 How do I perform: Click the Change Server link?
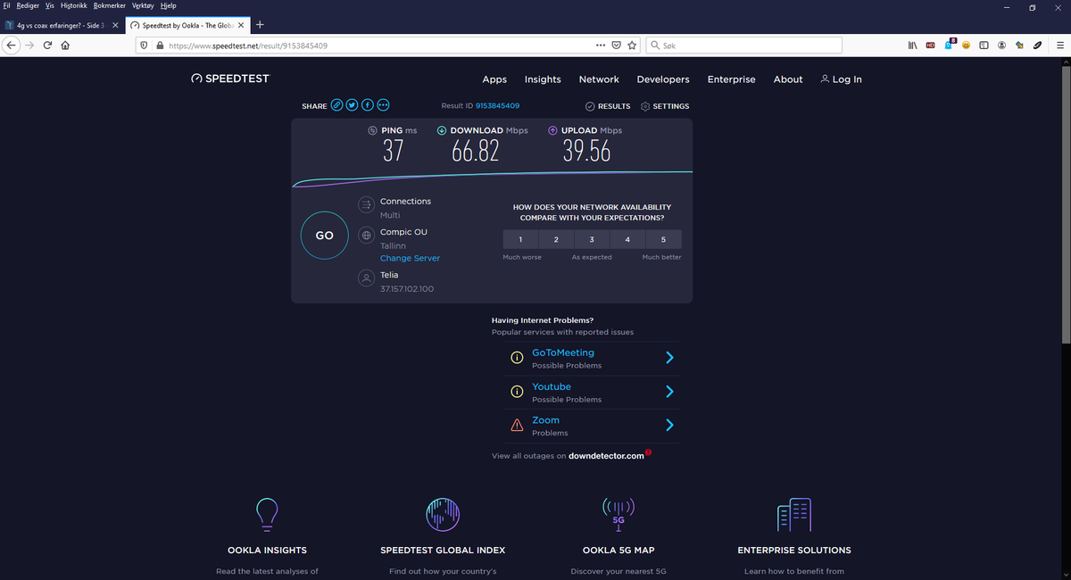410,258
